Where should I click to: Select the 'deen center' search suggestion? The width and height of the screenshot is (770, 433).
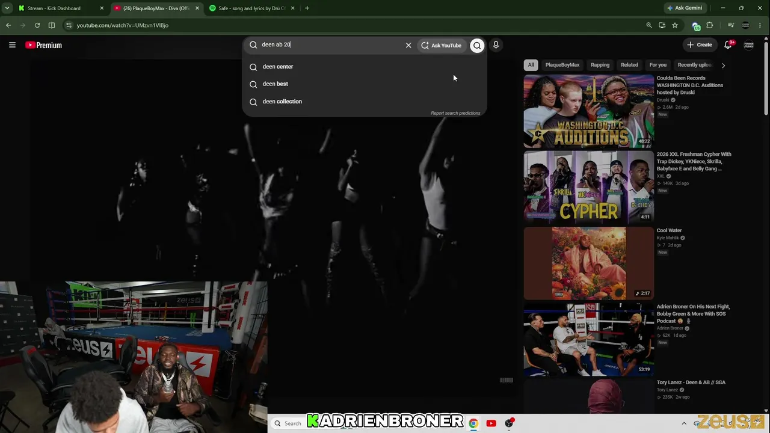coord(365,67)
